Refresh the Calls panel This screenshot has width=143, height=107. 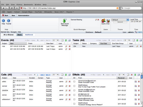tap(66, 75)
